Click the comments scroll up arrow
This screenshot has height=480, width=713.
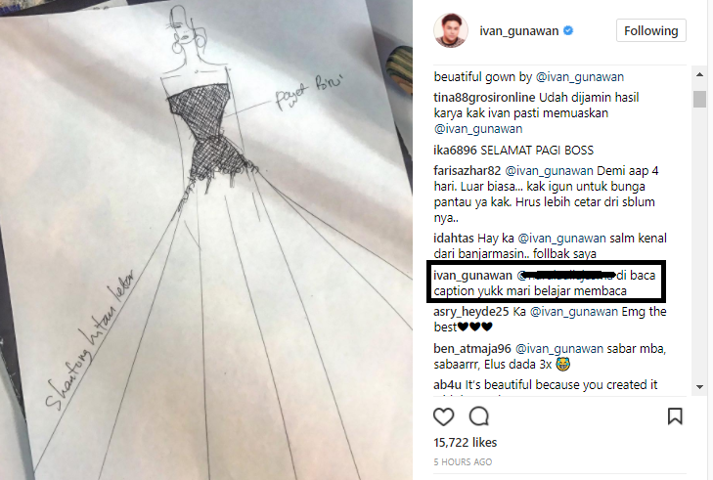click(700, 74)
